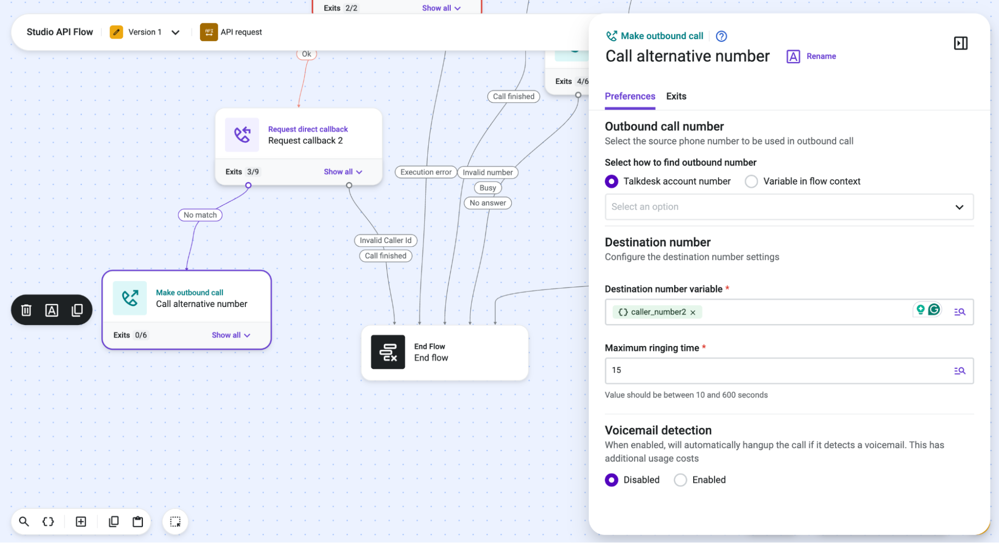Image resolution: width=999 pixels, height=543 pixels.
Task: Activate the marquee selection tool
Action: 175,521
